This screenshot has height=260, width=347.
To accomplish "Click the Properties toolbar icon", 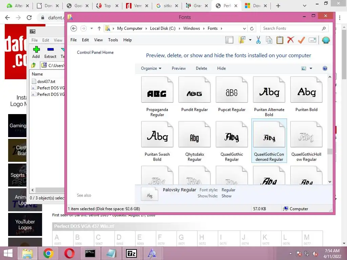I will 312,40.
